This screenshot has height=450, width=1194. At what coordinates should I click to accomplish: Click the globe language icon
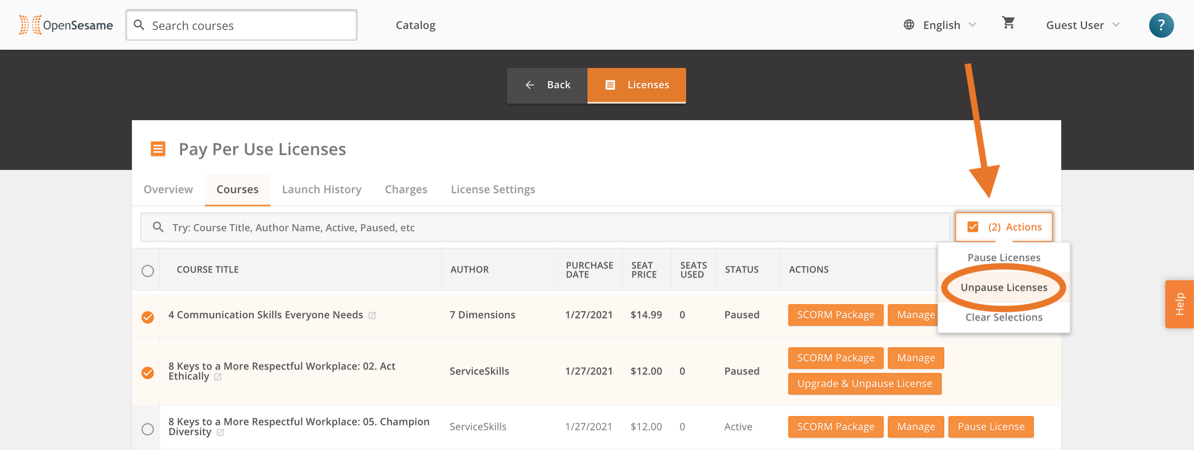click(909, 25)
